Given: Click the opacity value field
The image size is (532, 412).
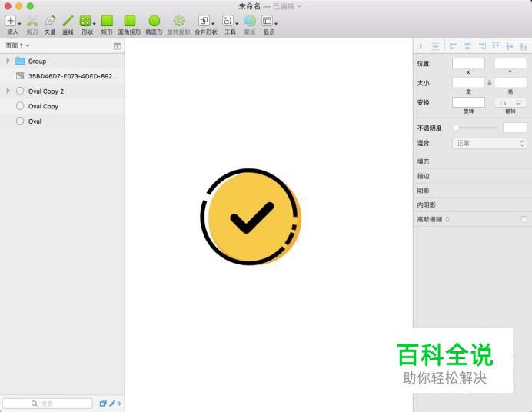Looking at the screenshot, I should point(514,128).
